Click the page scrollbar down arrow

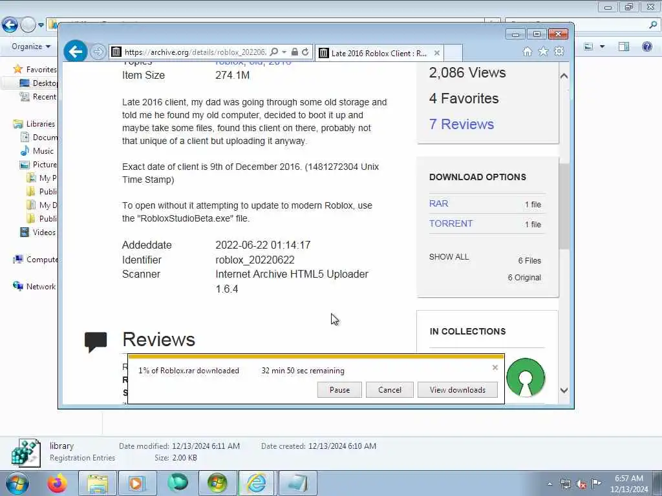coord(564,391)
